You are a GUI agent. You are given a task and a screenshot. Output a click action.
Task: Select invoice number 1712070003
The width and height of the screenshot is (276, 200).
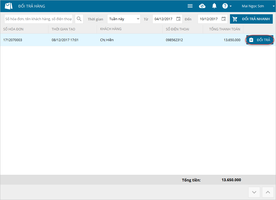pyautogui.click(x=13, y=40)
